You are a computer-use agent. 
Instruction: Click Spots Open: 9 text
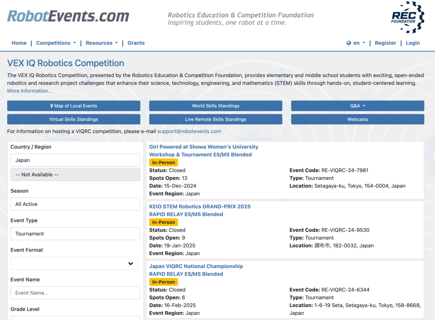coord(167,238)
